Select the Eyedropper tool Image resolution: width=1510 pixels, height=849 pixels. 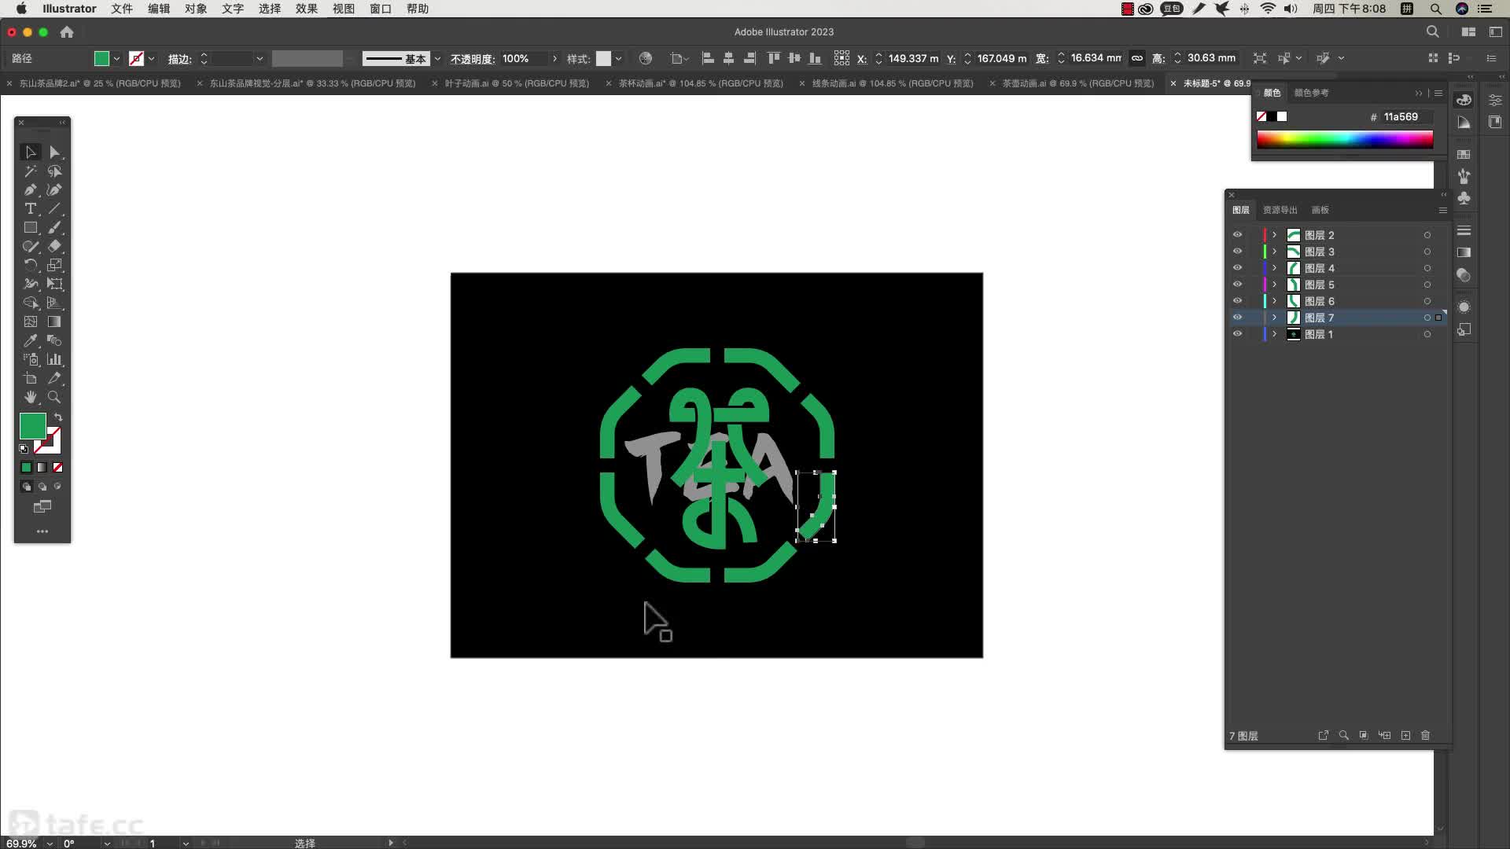click(30, 340)
